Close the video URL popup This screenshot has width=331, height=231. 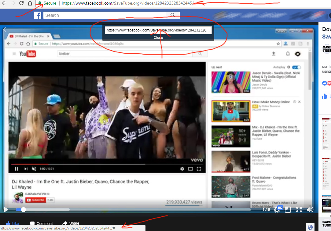click(158, 37)
